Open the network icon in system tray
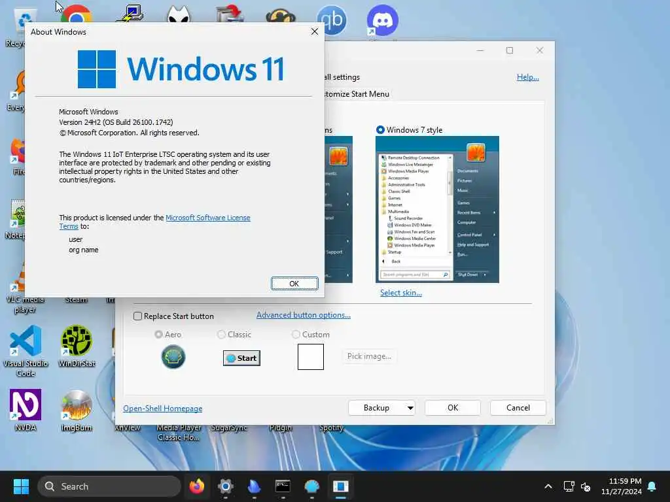Screen dimensions: 670x502 point(569,486)
